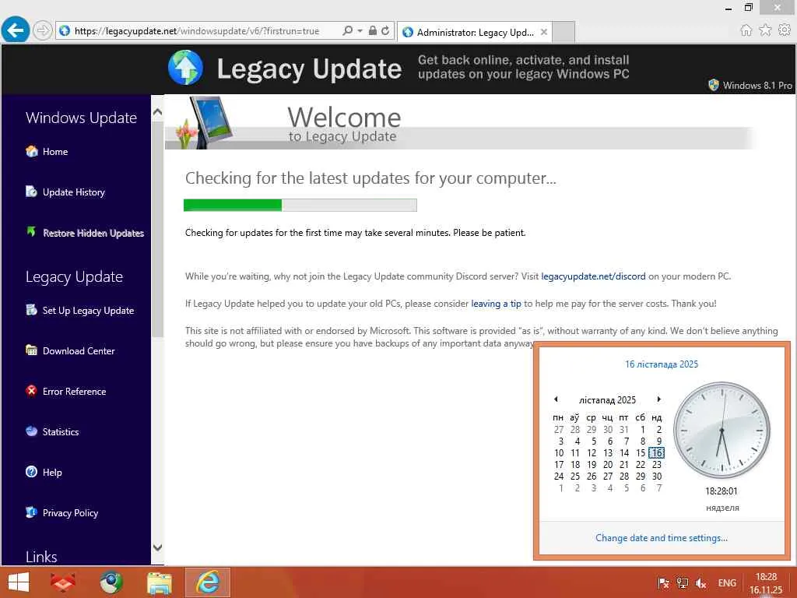Click the Help question mark icon
The image size is (797, 598).
[x=31, y=471]
